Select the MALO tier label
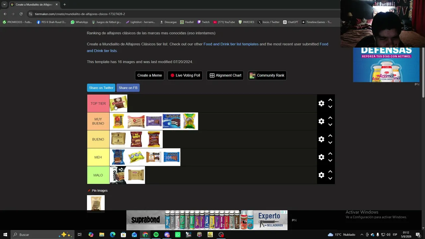 coord(98,175)
